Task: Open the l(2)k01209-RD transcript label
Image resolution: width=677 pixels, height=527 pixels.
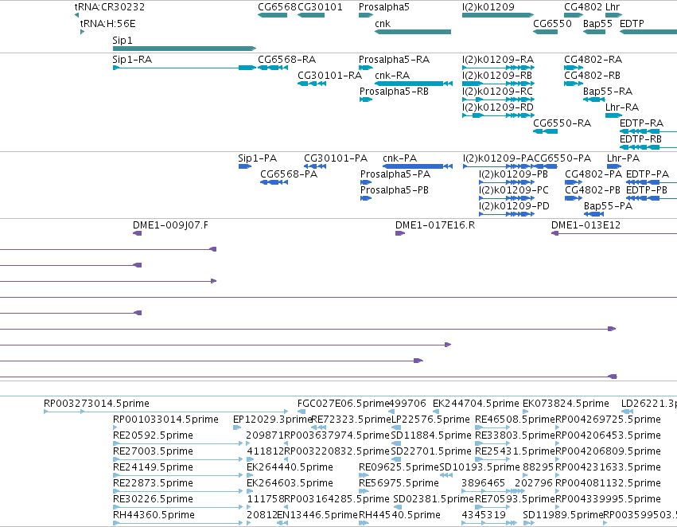Action: click(498, 107)
